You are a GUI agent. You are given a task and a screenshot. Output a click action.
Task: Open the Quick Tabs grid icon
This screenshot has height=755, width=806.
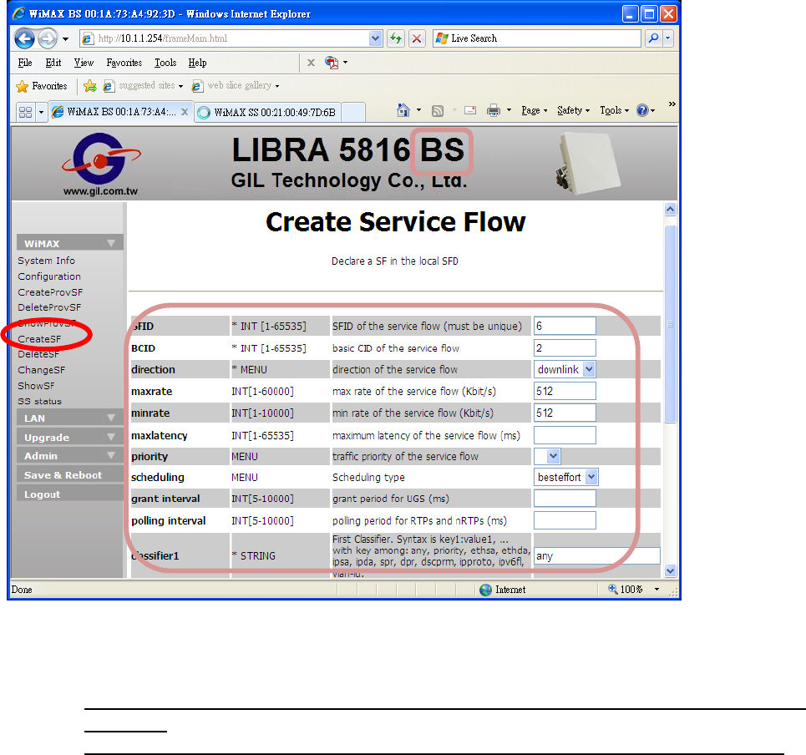(25, 112)
